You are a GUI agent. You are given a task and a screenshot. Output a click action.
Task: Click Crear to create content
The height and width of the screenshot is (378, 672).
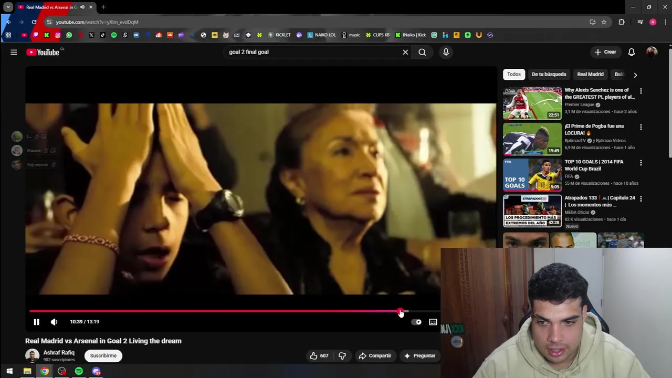[605, 52]
